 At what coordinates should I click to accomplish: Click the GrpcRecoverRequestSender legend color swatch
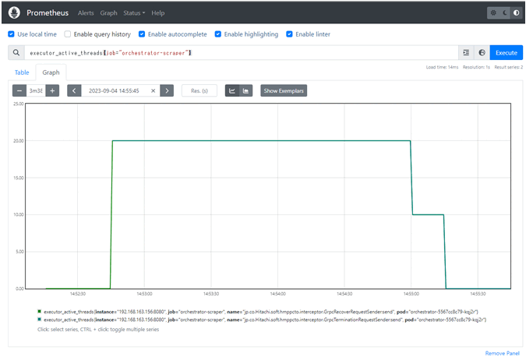(40, 309)
